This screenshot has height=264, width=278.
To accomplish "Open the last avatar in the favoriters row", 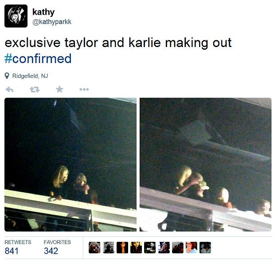I will [x=205, y=248].
